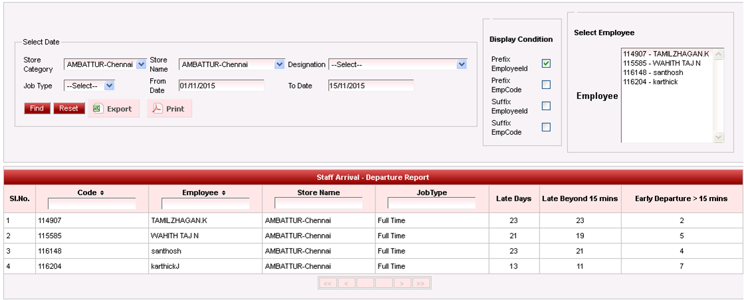Sort by Employee column arrows
Screen dimensions: 744x300
(x=223, y=192)
